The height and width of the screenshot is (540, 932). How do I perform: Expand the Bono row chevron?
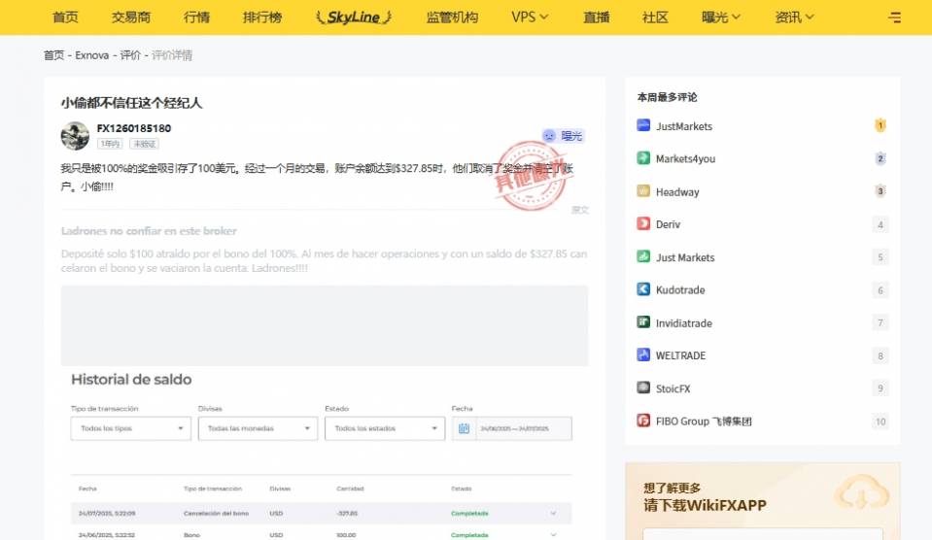[553, 534]
